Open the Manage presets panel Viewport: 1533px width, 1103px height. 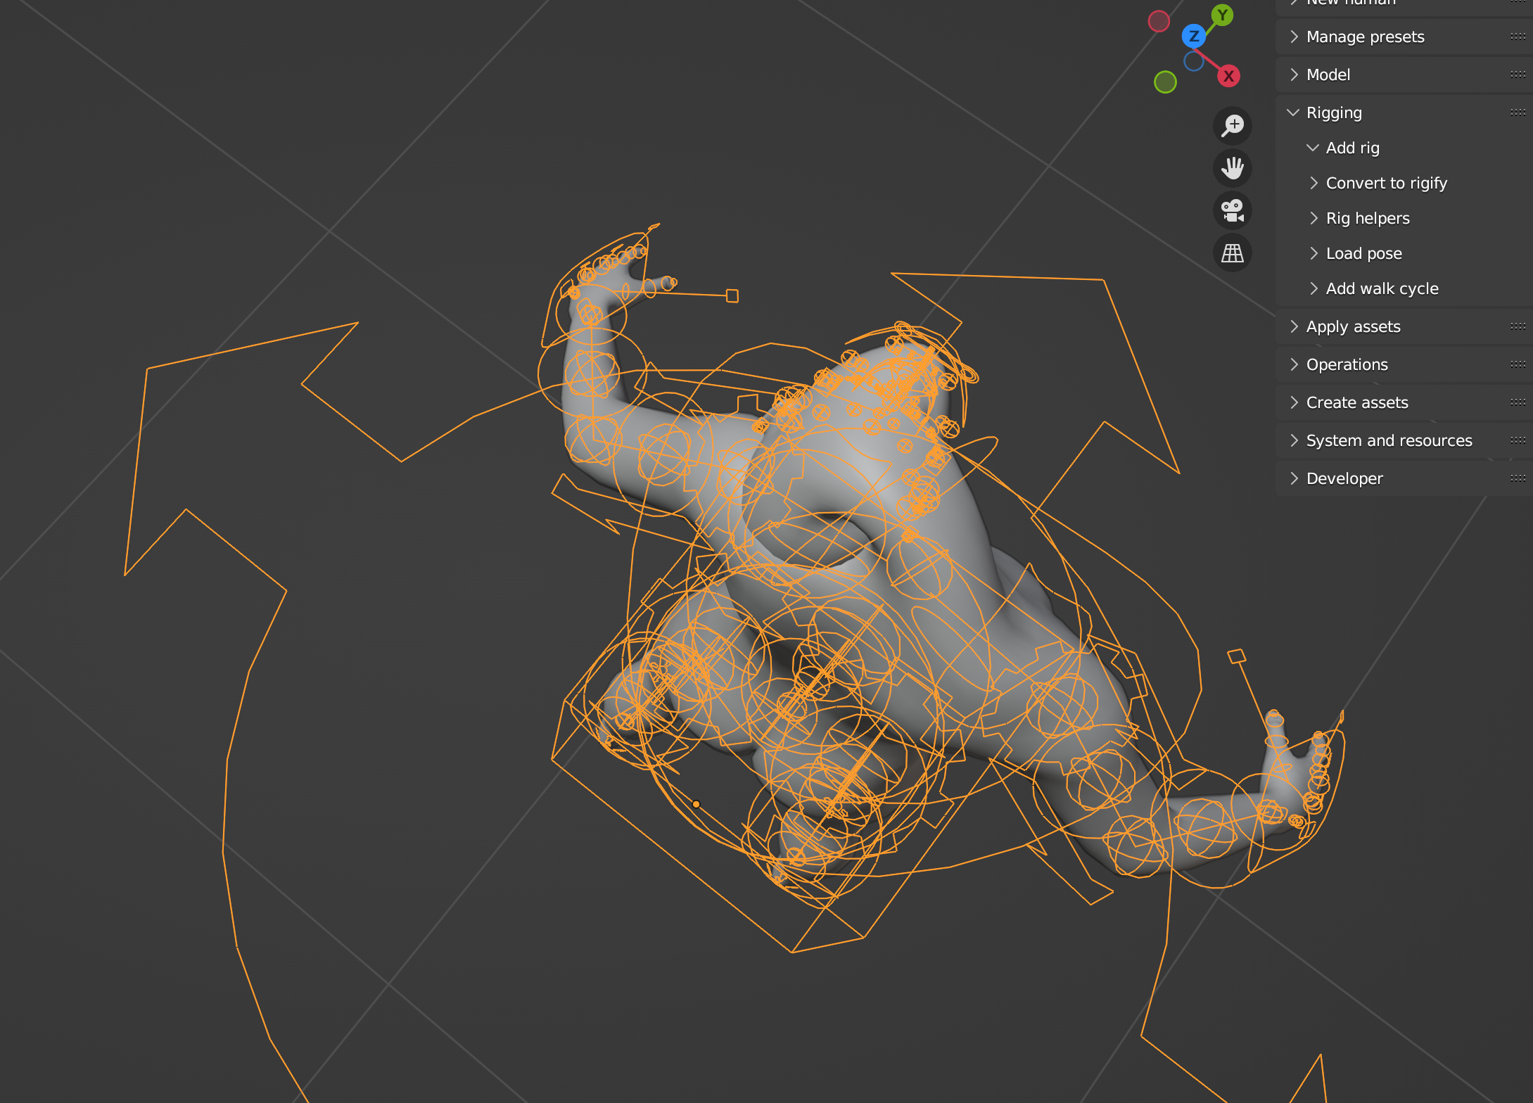(x=1364, y=37)
